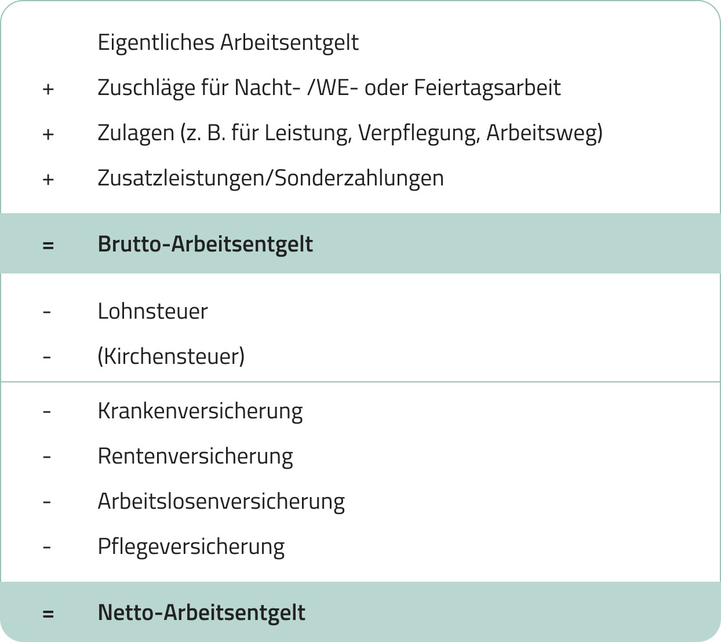Click the plus sign beside Zuschläge

[48, 89]
